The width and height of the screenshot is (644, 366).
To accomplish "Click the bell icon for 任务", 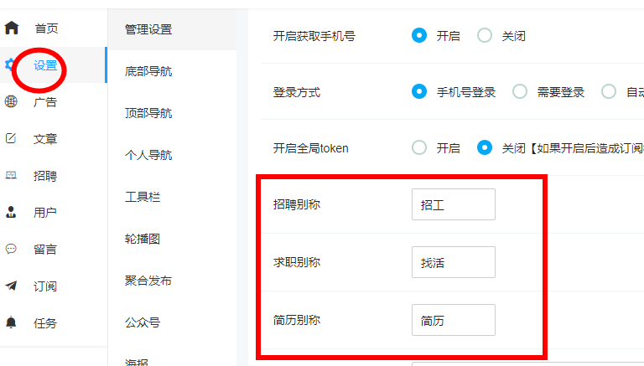I will (x=11, y=322).
